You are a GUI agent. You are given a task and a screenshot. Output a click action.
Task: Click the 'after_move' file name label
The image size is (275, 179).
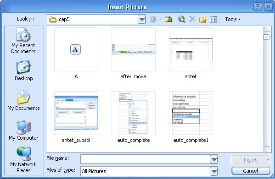point(134,76)
